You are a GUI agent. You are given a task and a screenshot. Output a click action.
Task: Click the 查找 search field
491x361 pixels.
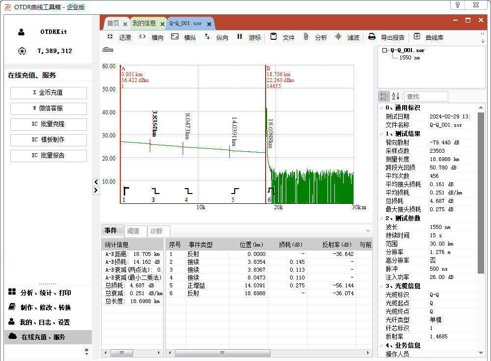pyautogui.click(x=426, y=97)
